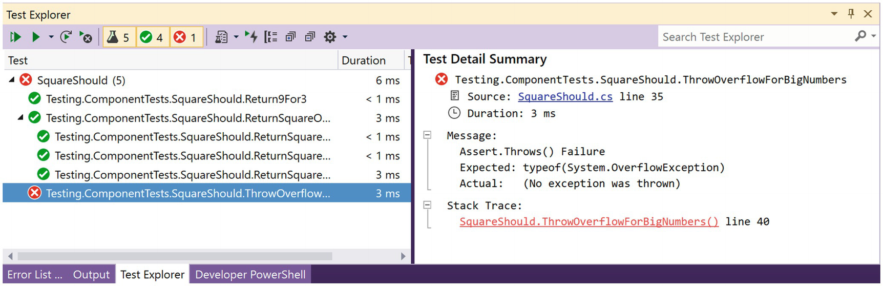This screenshot has height=286, width=883.
Task: Switch to the Developer PowerShell tab
Action: click(x=250, y=275)
